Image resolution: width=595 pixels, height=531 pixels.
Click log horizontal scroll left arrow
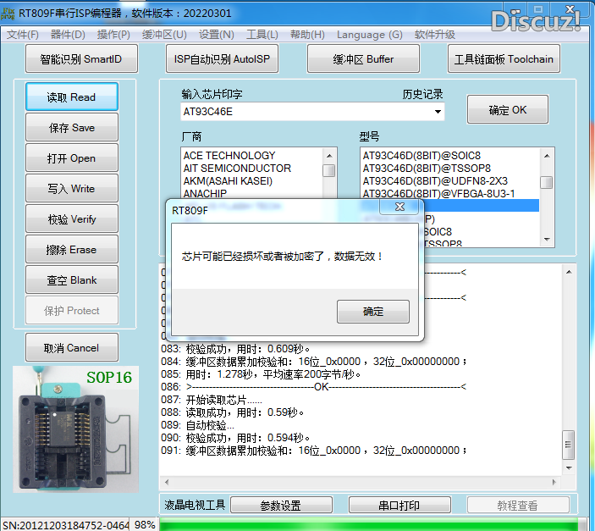click(x=167, y=482)
